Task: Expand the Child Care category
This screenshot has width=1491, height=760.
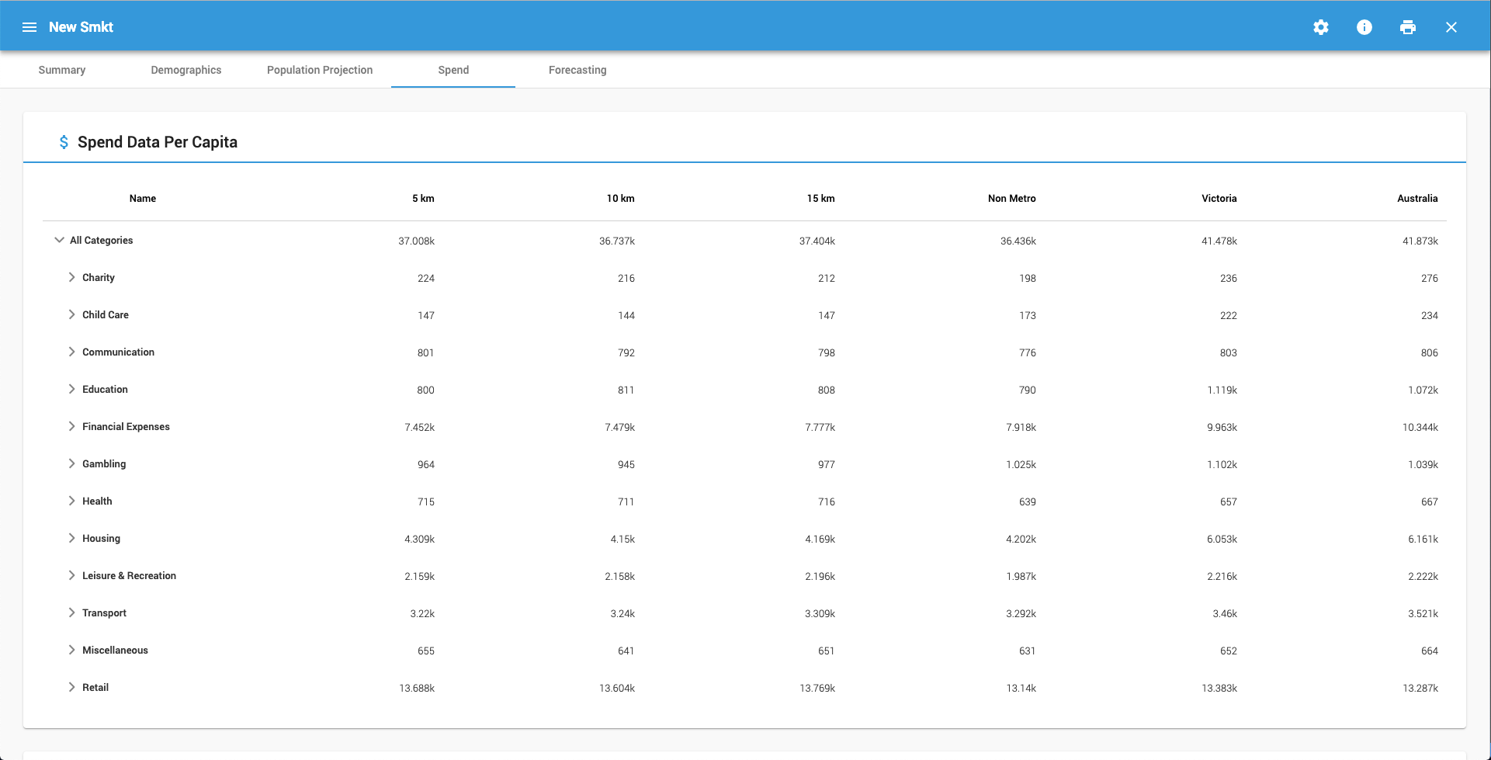Action: (71, 314)
